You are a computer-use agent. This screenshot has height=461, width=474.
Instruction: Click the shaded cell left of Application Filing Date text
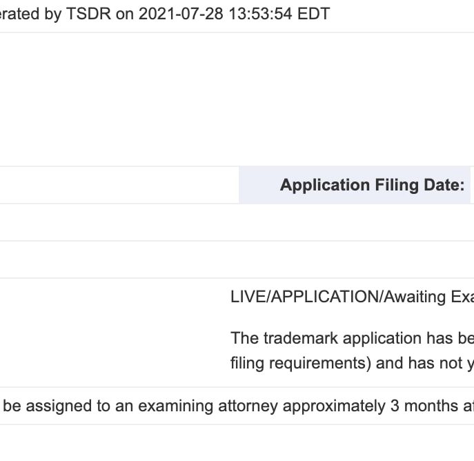pyautogui.click(x=259, y=185)
